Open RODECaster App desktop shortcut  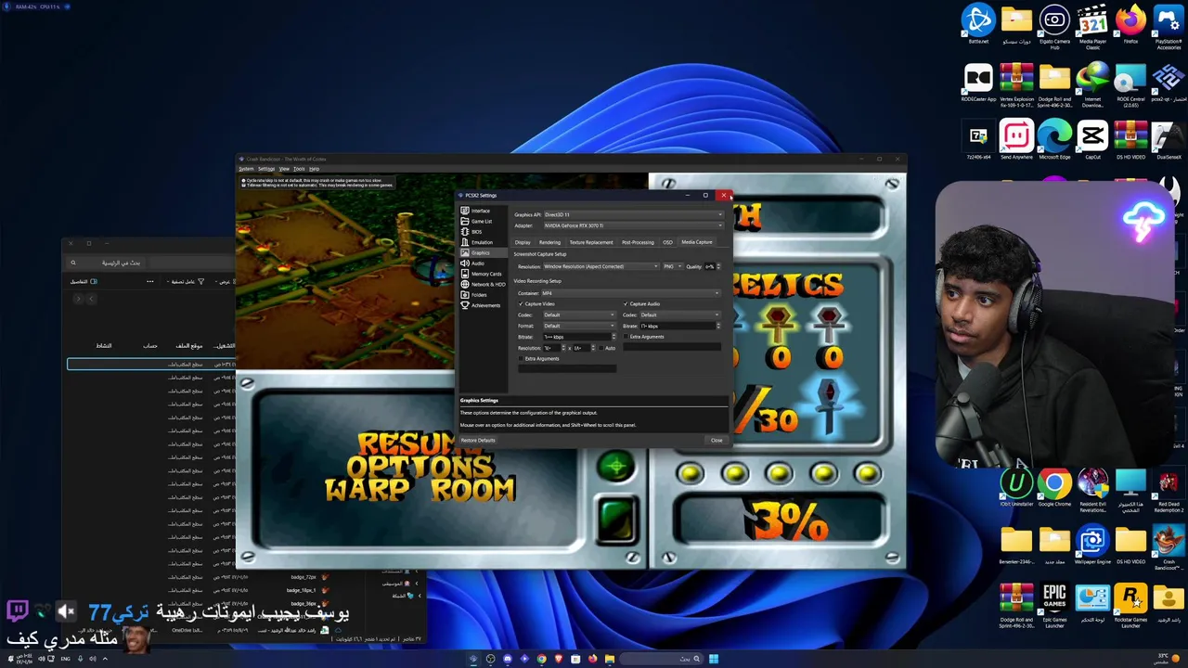pyautogui.click(x=978, y=83)
